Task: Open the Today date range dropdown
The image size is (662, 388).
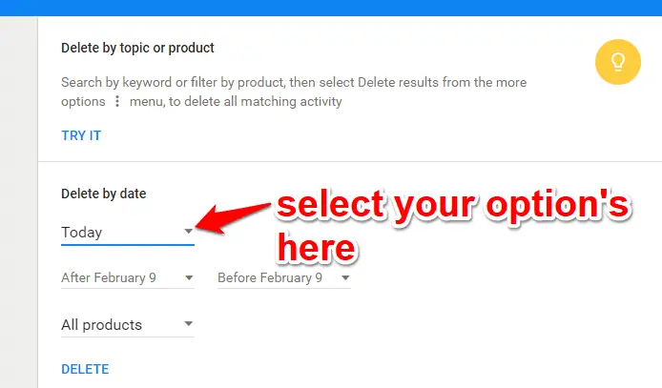Action: click(x=128, y=233)
